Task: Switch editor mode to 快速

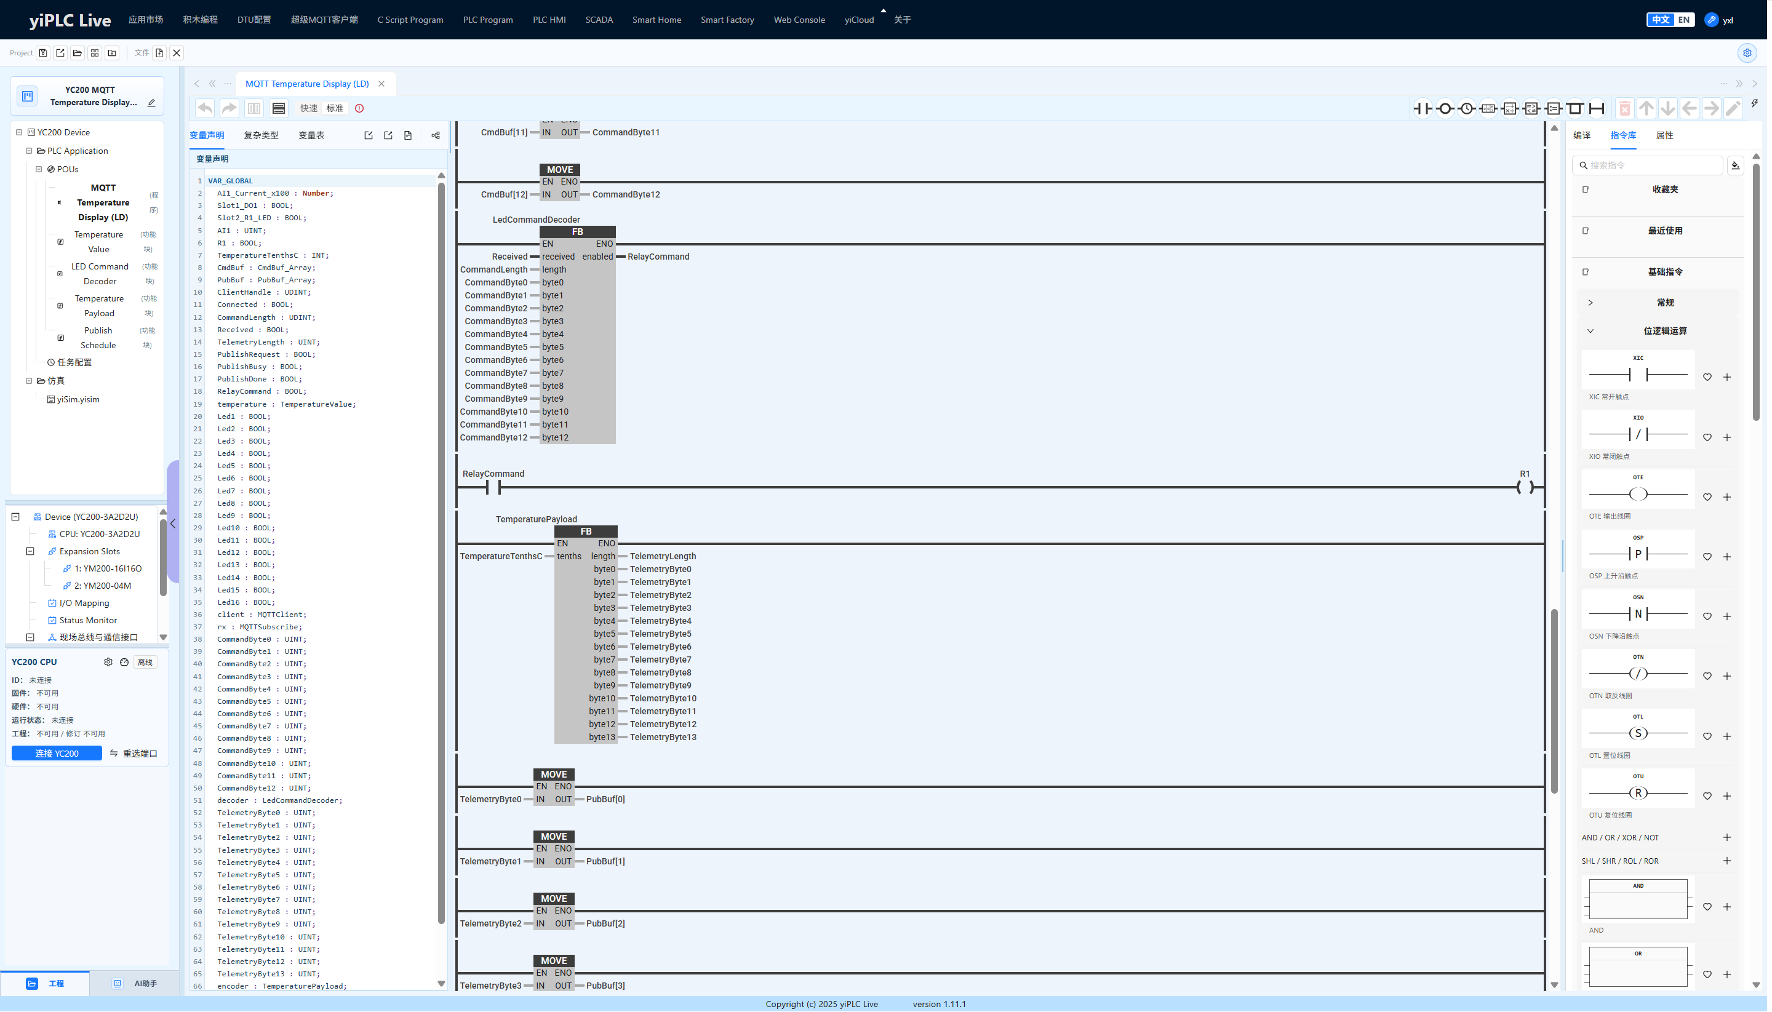Action: (309, 108)
